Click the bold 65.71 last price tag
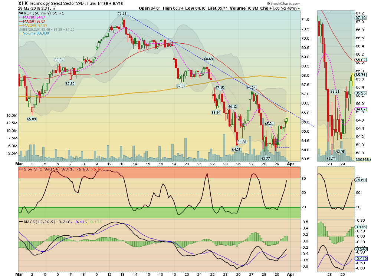Screen dimensions: 371x278 [x=361, y=75]
